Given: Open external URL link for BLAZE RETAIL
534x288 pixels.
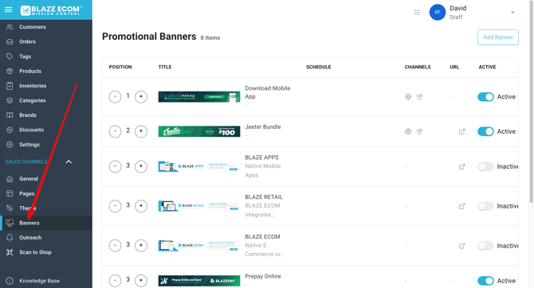Looking at the screenshot, I should [x=461, y=206].
